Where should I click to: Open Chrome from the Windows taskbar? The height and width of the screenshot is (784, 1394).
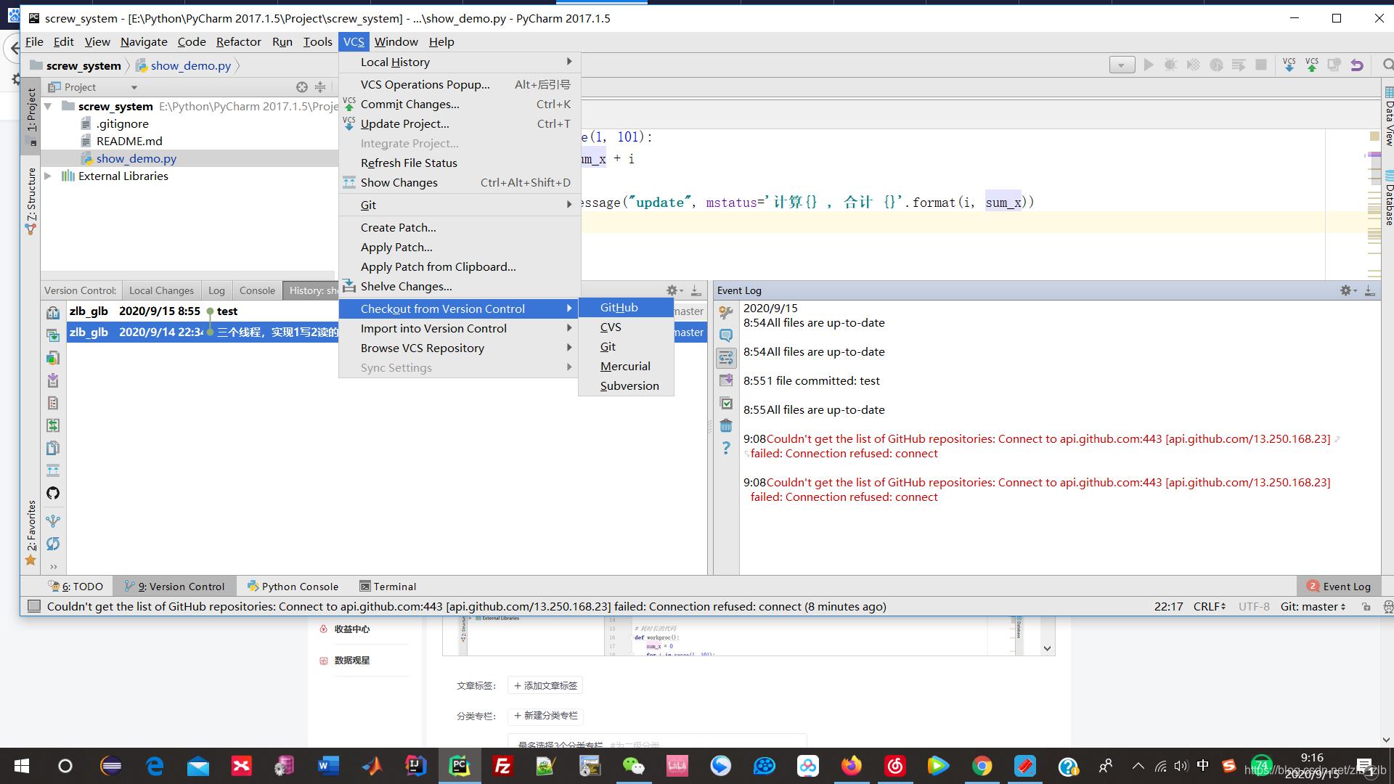[982, 766]
